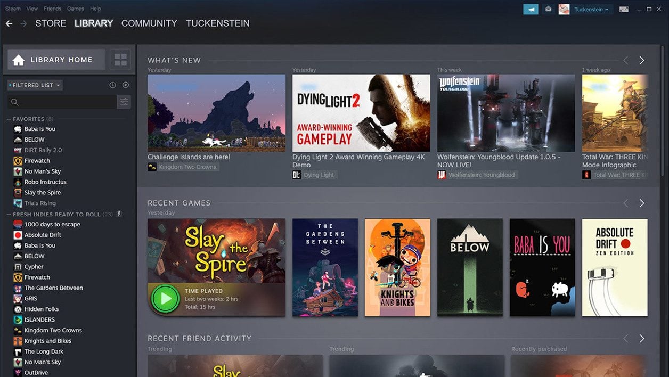Viewport: 669px width, 377px height.
Task: Select Trials Rising in Favorites
Action: click(40, 203)
